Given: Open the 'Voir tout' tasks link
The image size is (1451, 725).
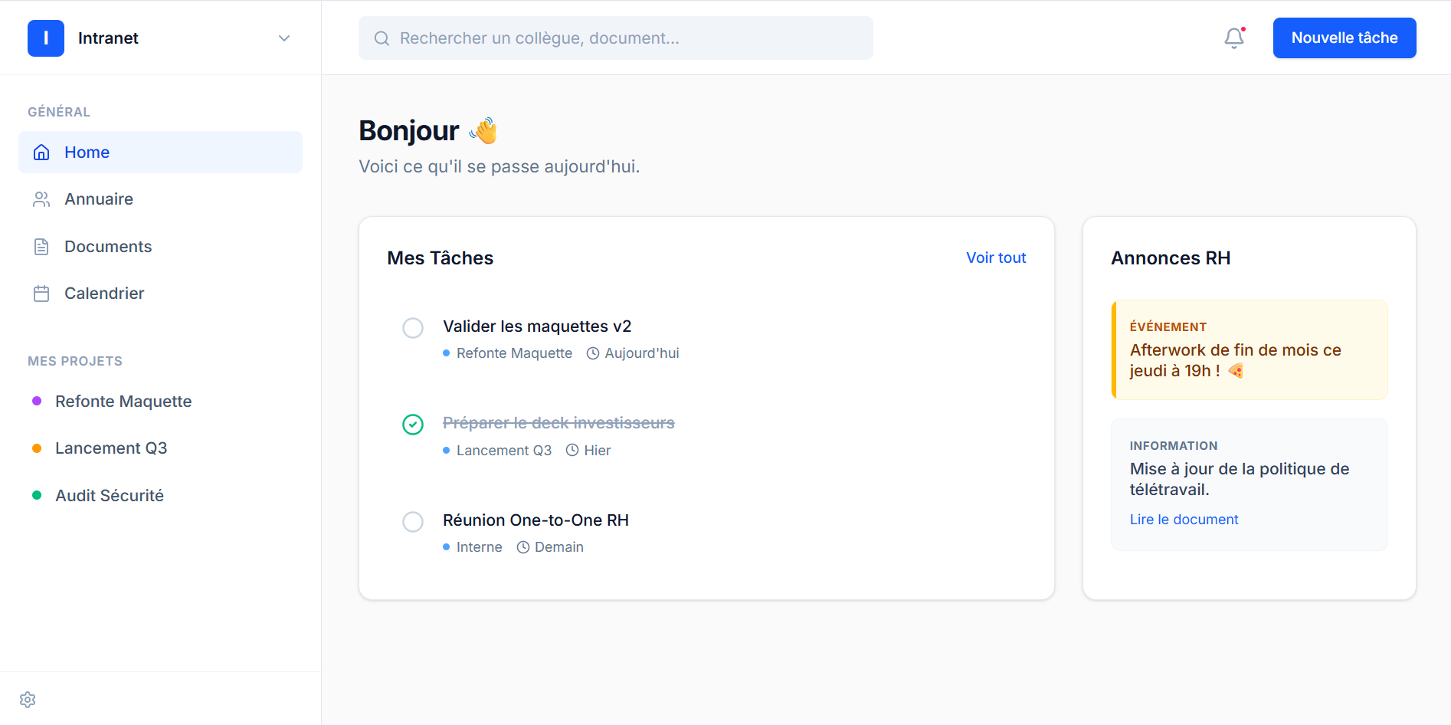Looking at the screenshot, I should pos(995,258).
